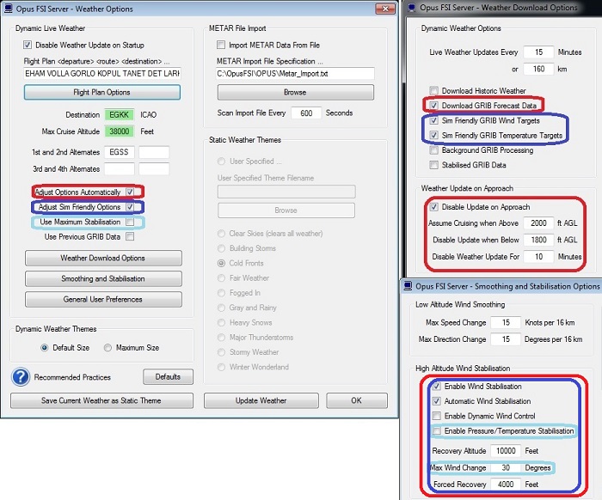Choose Fogged In static theme

coord(222,293)
